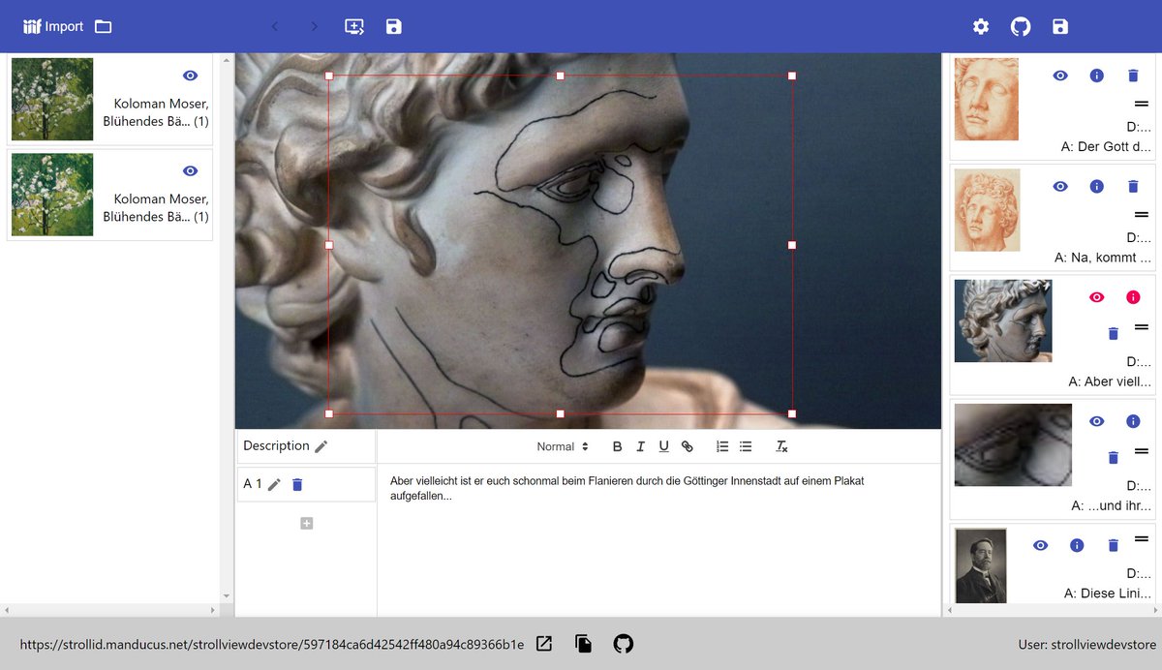This screenshot has width=1162, height=670.
Task: Delete annotation A 1
Action: 298,484
